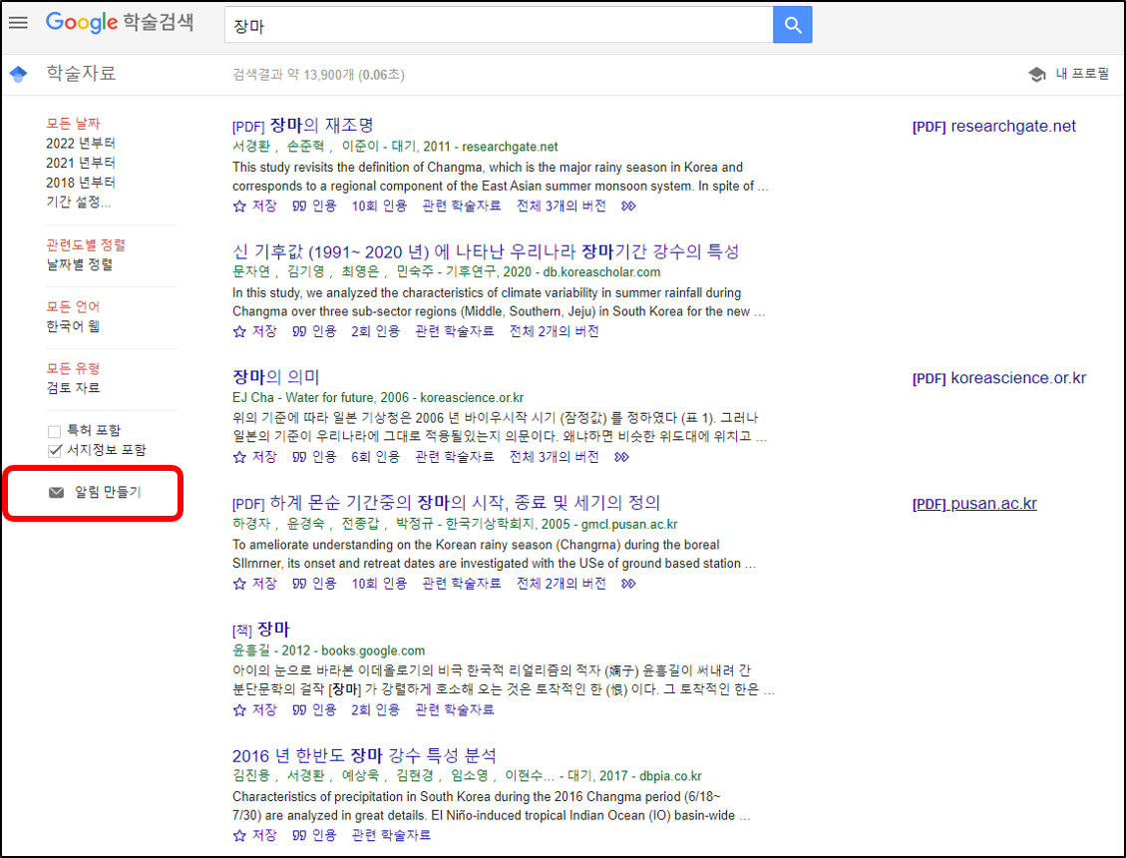Limit to 한국어 웹
Screen dimensions: 1126x858
73,326
